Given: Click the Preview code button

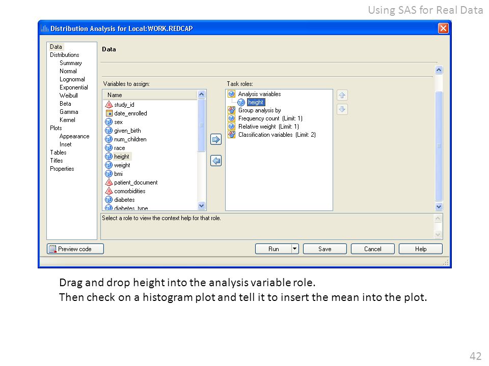Looking at the screenshot, I should click(75, 249).
